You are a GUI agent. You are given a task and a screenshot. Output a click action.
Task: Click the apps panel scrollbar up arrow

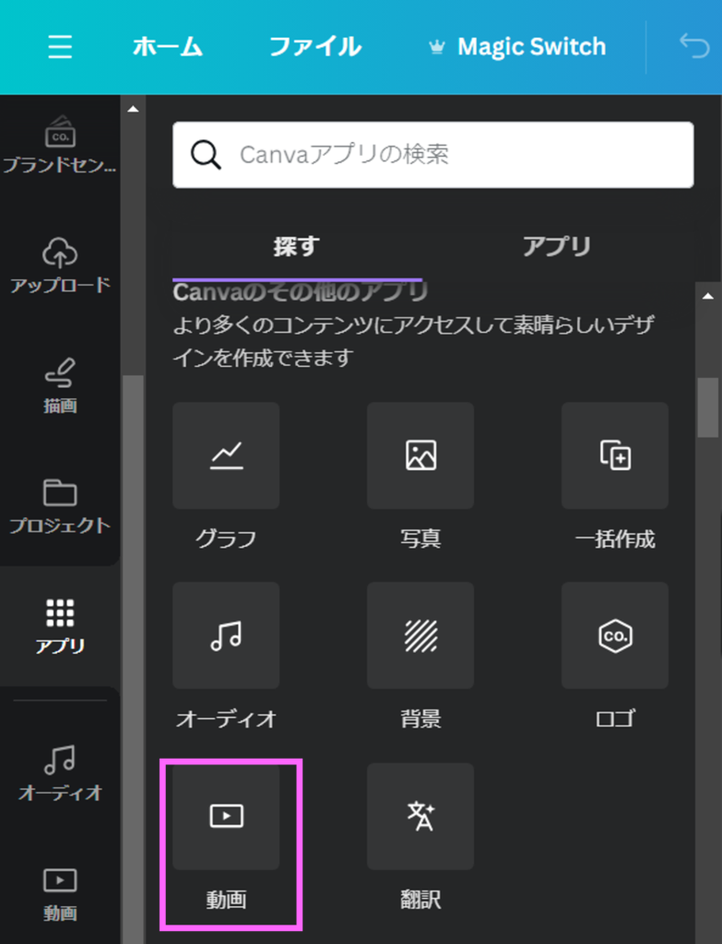708,297
